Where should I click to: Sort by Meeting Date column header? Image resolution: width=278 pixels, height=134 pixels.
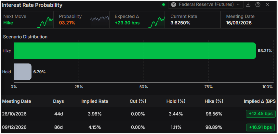click(17, 101)
